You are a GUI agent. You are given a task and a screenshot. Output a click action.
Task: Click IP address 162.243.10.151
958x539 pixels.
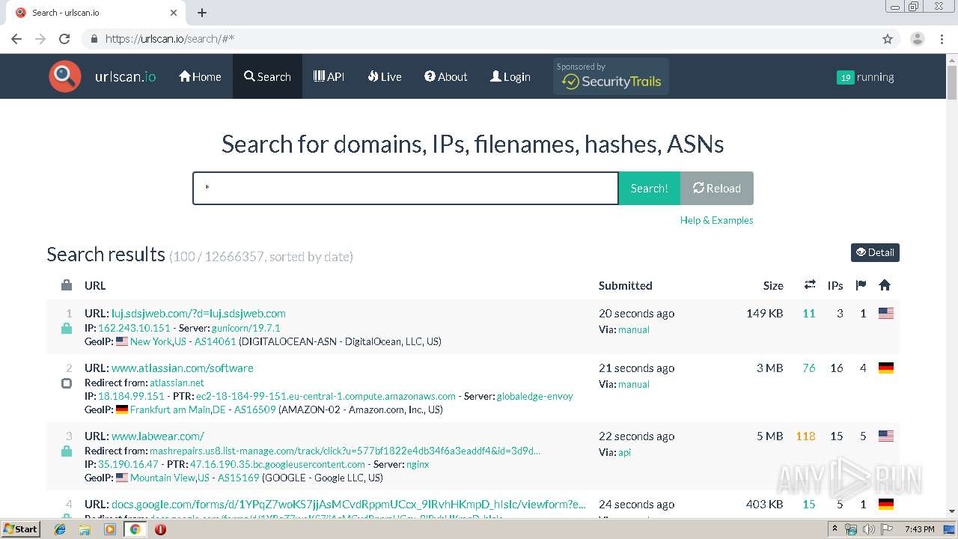click(x=134, y=327)
